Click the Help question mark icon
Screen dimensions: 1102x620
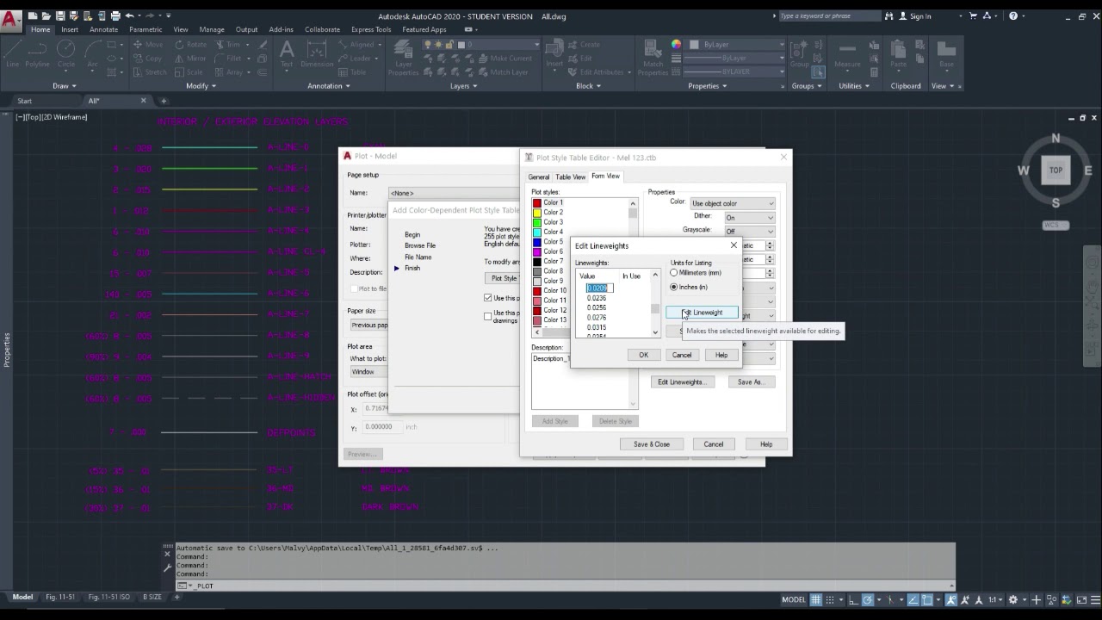click(1013, 15)
